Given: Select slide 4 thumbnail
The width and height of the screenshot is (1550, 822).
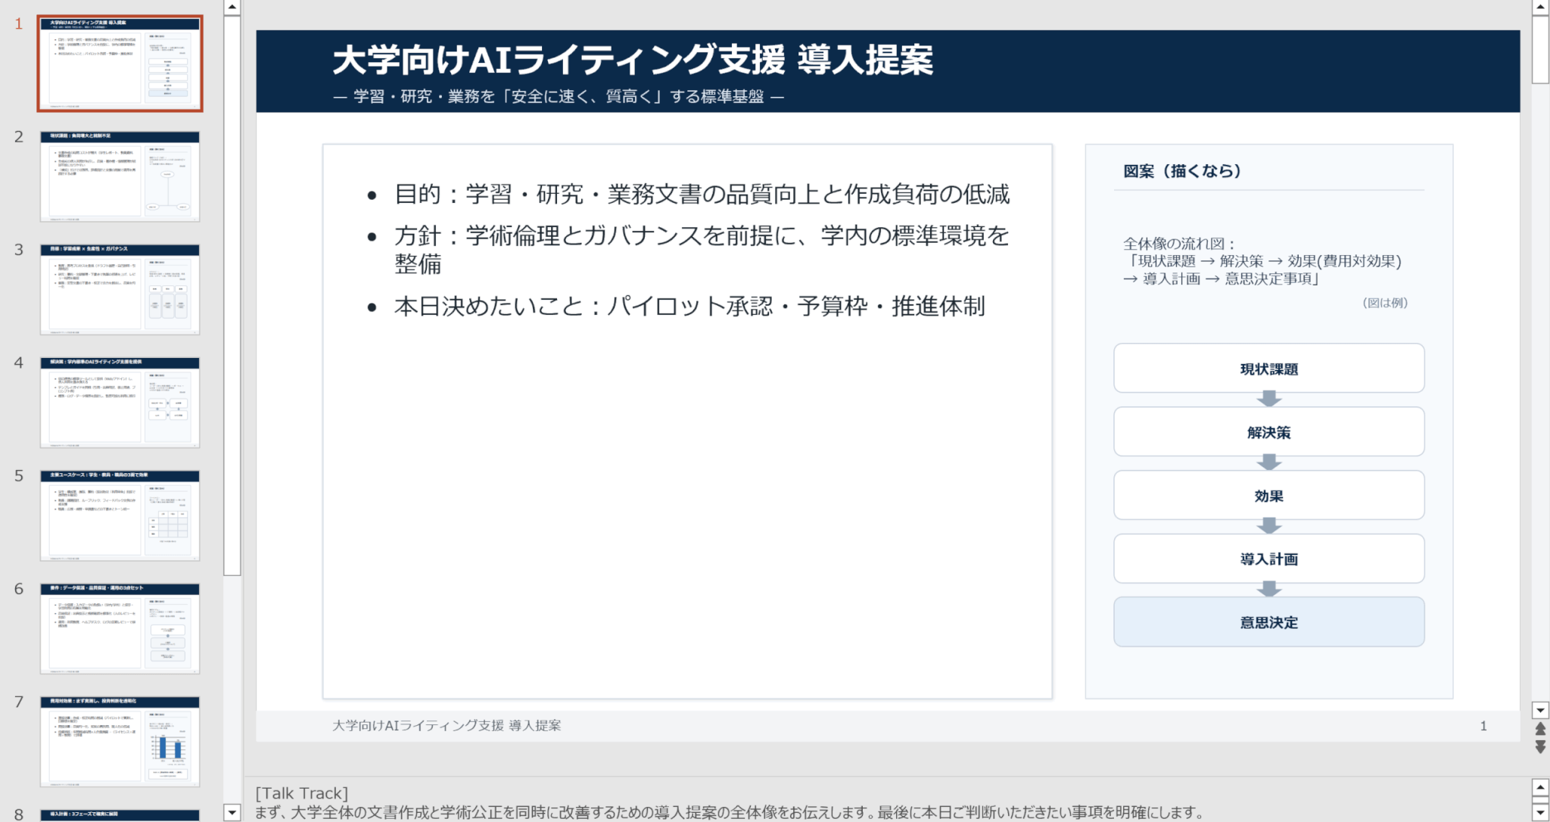Looking at the screenshot, I should point(120,403).
